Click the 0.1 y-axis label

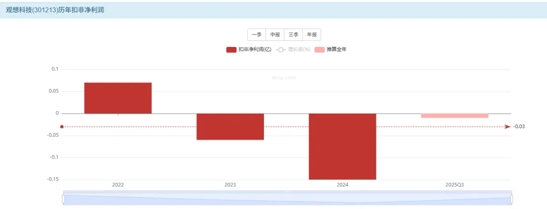55,69
